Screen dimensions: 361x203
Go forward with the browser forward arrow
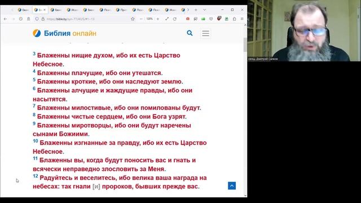[x=13, y=19]
